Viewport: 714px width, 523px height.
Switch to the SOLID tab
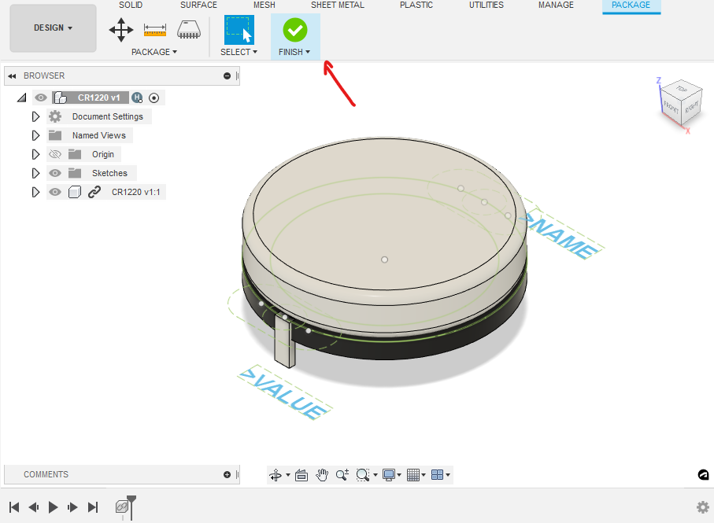pyautogui.click(x=131, y=5)
